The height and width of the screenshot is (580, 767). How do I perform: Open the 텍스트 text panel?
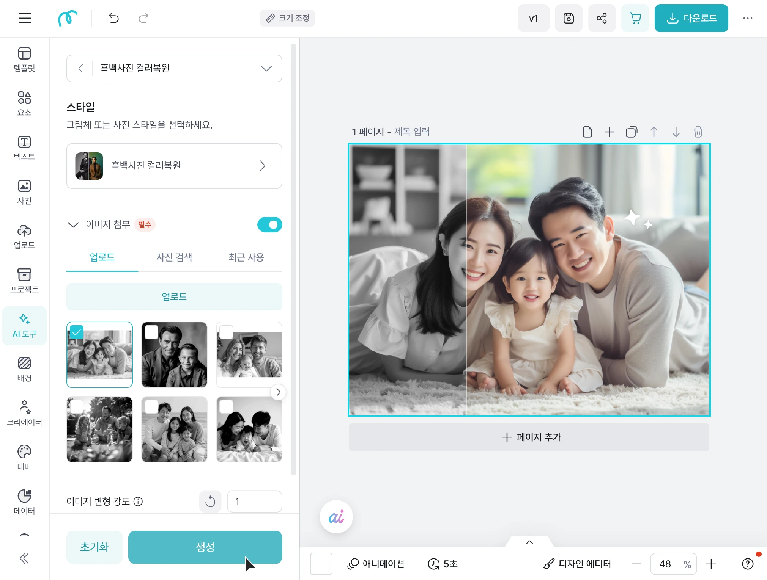click(24, 148)
